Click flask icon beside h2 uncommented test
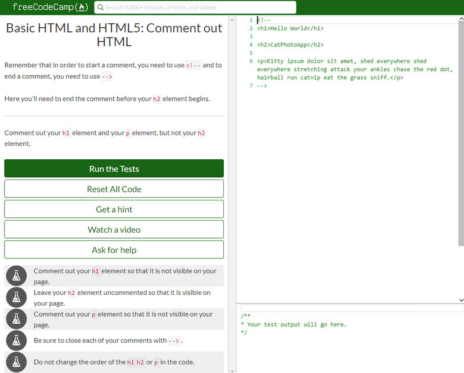 point(17,297)
